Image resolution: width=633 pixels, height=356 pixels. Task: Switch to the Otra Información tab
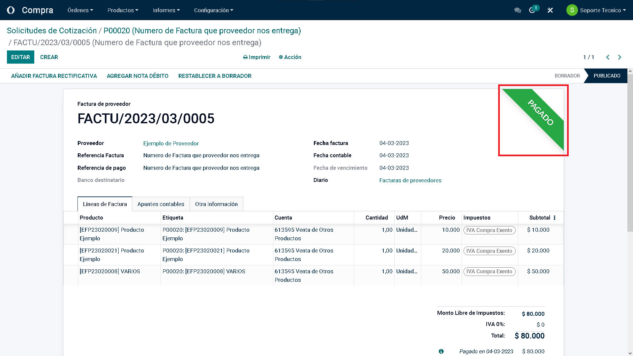coord(216,204)
